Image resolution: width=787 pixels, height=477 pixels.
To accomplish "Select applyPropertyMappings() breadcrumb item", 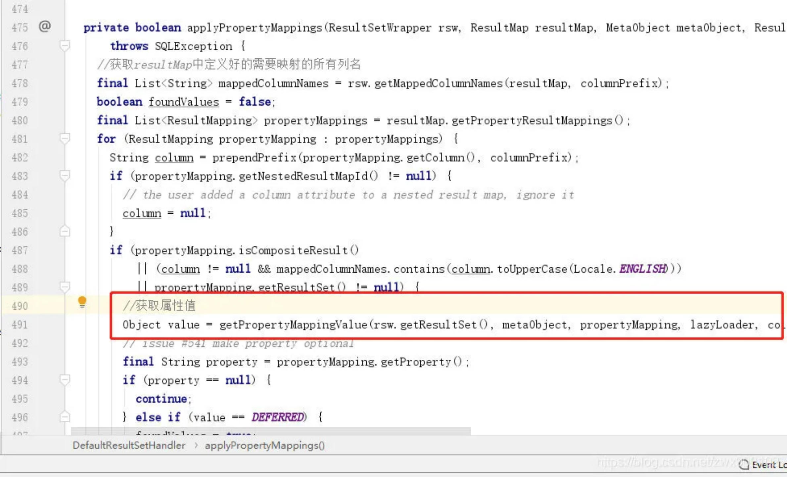I will (264, 446).
